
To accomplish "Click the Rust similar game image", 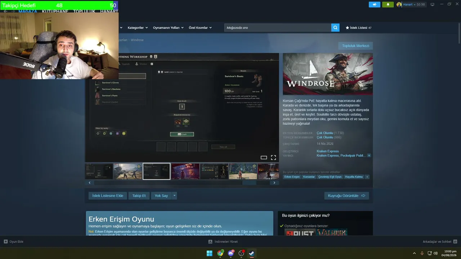I will (x=300, y=232).
